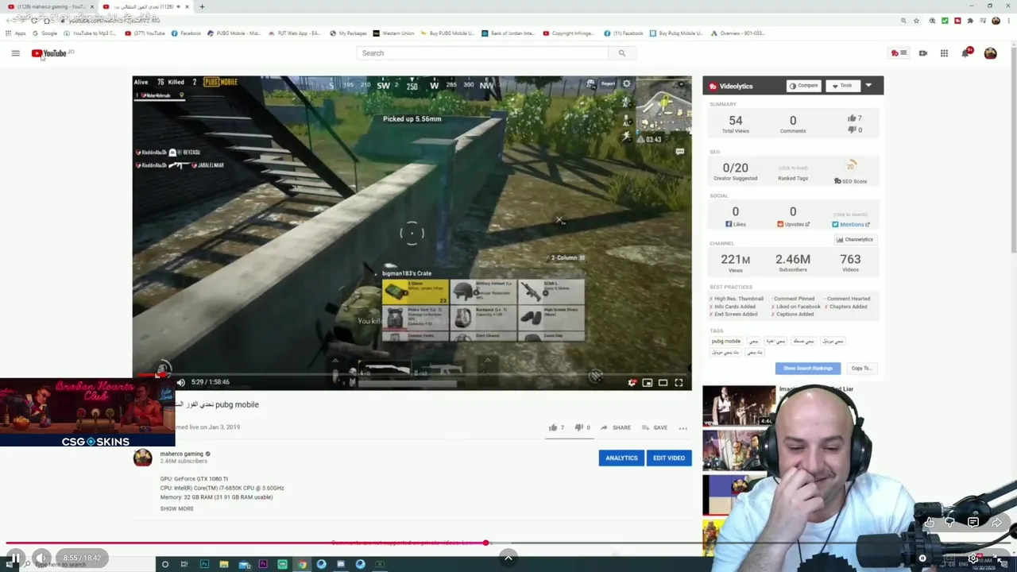The image size is (1017, 572).
Task: Open a new Chrome tab
Action: 202,6
